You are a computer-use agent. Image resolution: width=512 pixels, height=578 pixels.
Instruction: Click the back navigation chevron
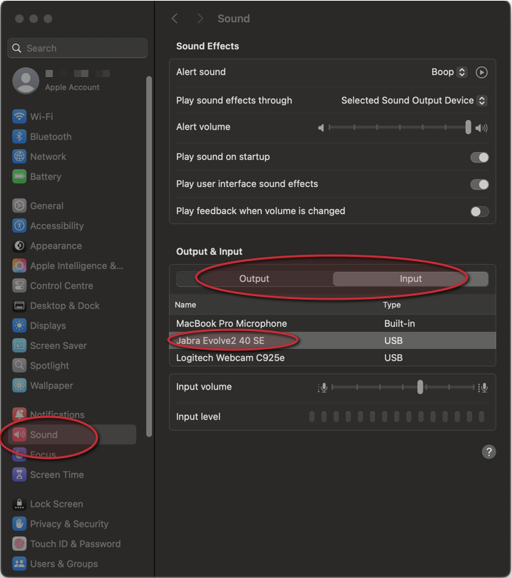[x=175, y=19]
